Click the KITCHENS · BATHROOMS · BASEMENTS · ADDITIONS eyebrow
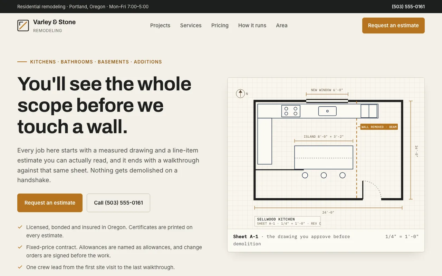This screenshot has height=276, width=442. 96,62
